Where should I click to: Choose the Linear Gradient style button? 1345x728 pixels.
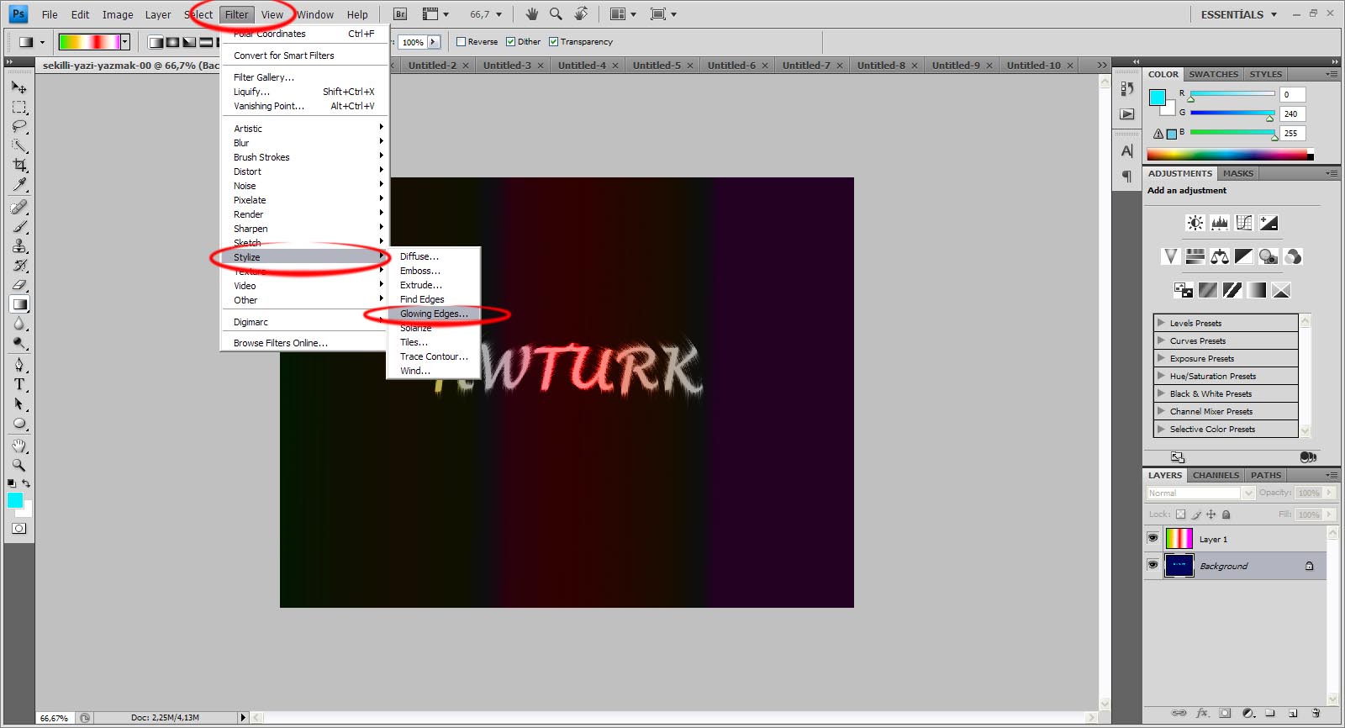[x=156, y=42]
